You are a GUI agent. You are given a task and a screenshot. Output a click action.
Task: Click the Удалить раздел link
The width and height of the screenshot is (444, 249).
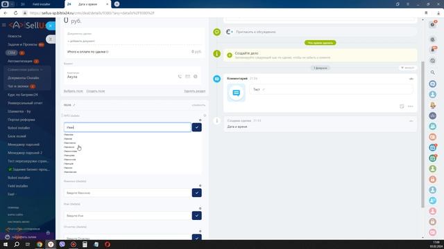point(194,91)
